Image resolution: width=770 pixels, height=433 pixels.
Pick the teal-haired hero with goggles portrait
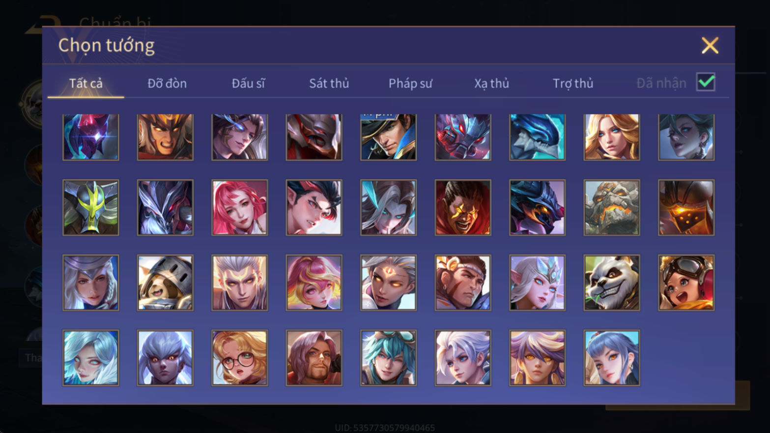pyautogui.click(x=388, y=358)
